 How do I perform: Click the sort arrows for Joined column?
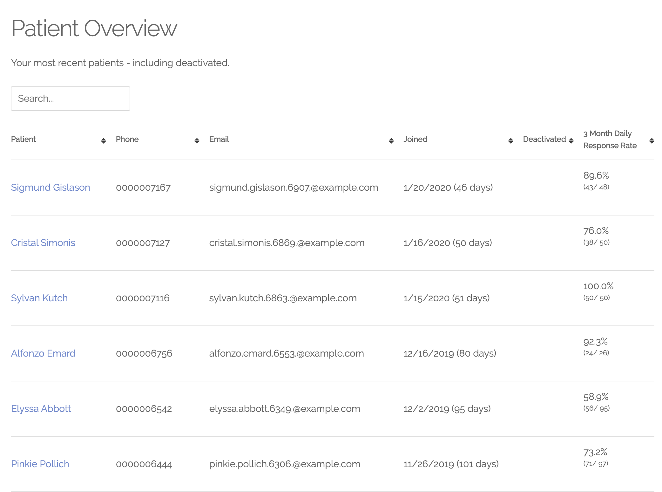click(x=511, y=141)
